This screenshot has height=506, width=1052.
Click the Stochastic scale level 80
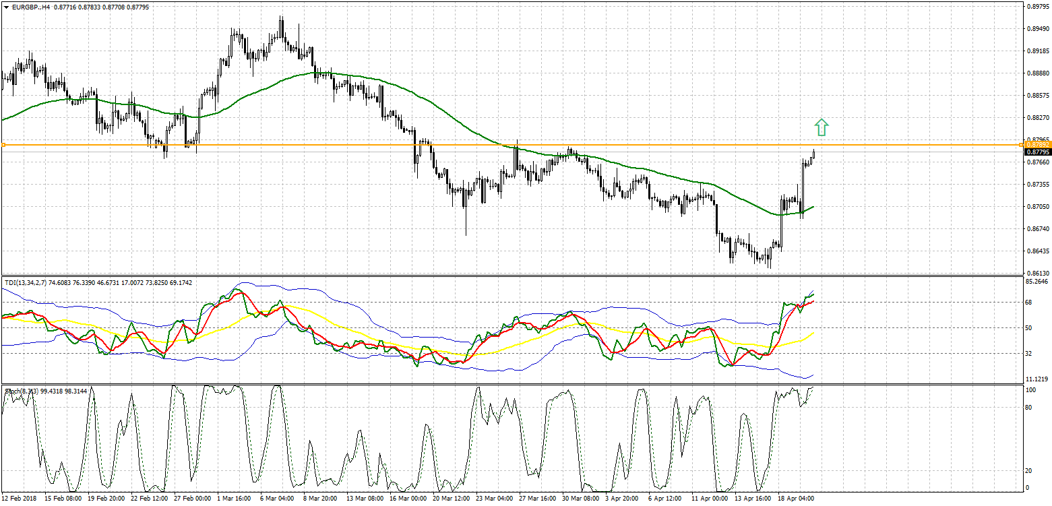(x=1029, y=407)
